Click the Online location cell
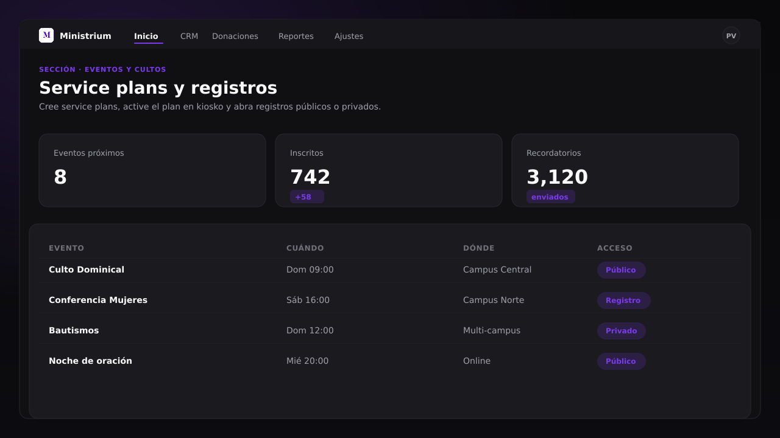 pyautogui.click(x=477, y=361)
